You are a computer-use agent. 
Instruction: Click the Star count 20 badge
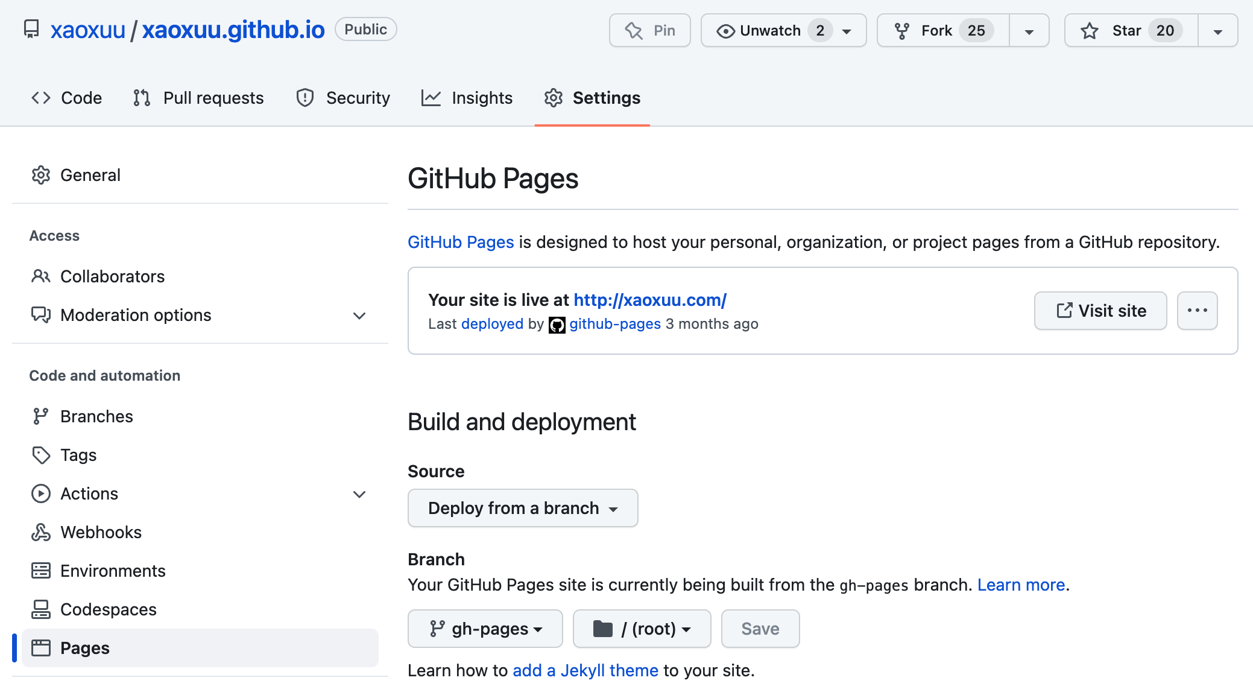point(1165,31)
